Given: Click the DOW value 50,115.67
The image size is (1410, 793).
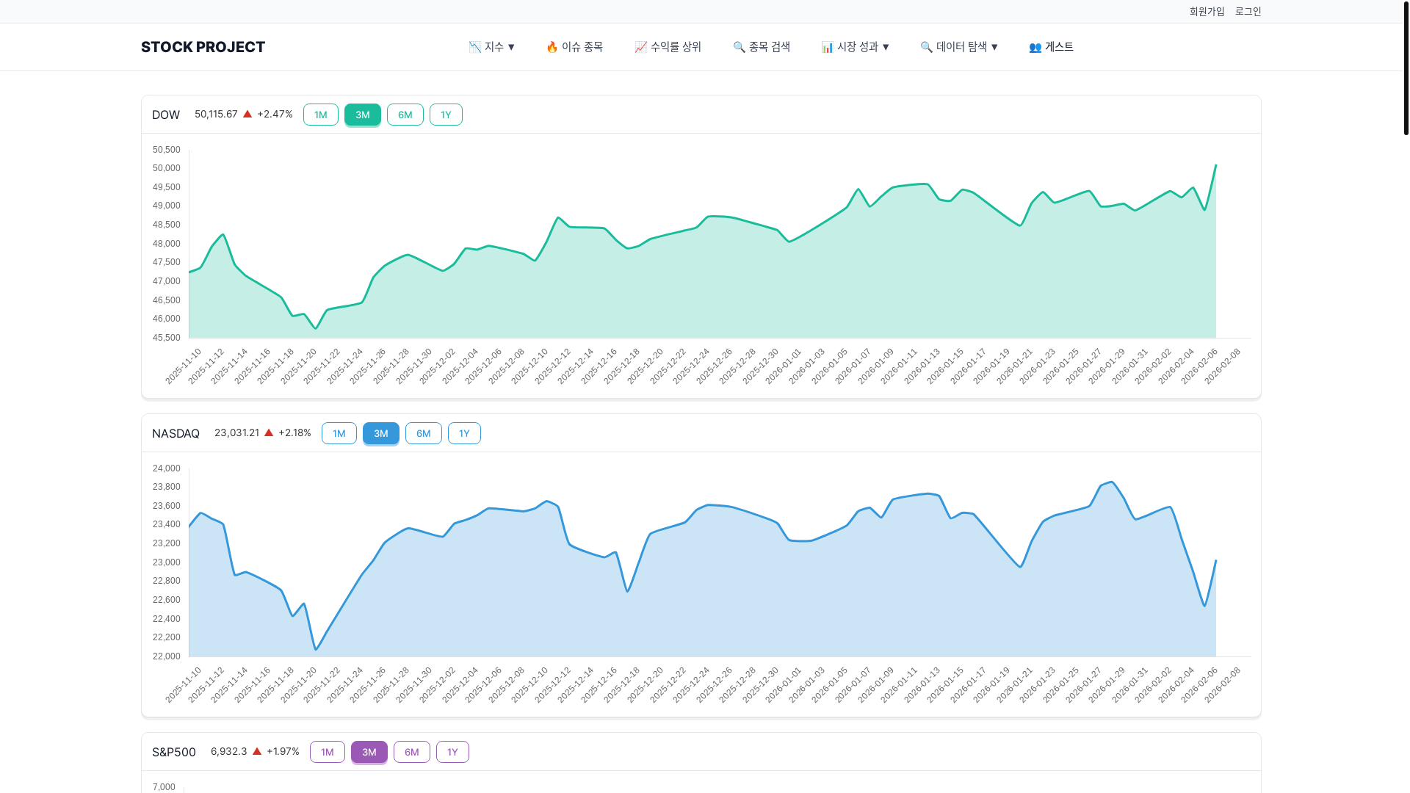Looking at the screenshot, I should tap(216, 114).
